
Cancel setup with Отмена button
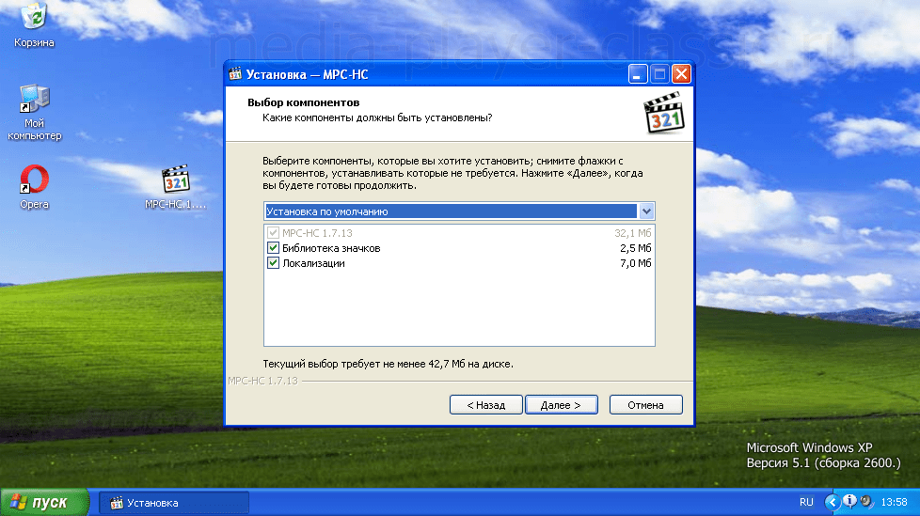(645, 404)
